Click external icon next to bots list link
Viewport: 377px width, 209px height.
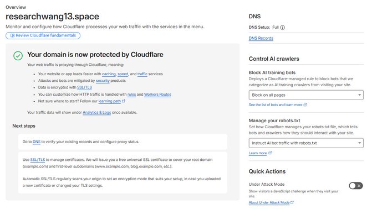(x=305, y=104)
